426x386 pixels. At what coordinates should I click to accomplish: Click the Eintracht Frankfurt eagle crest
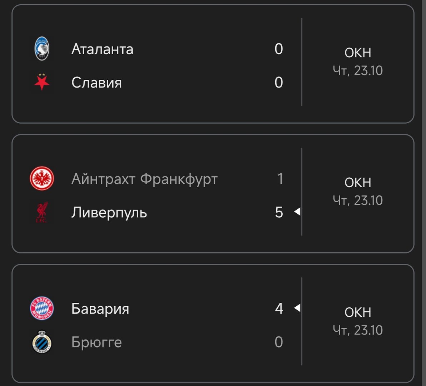tap(42, 178)
